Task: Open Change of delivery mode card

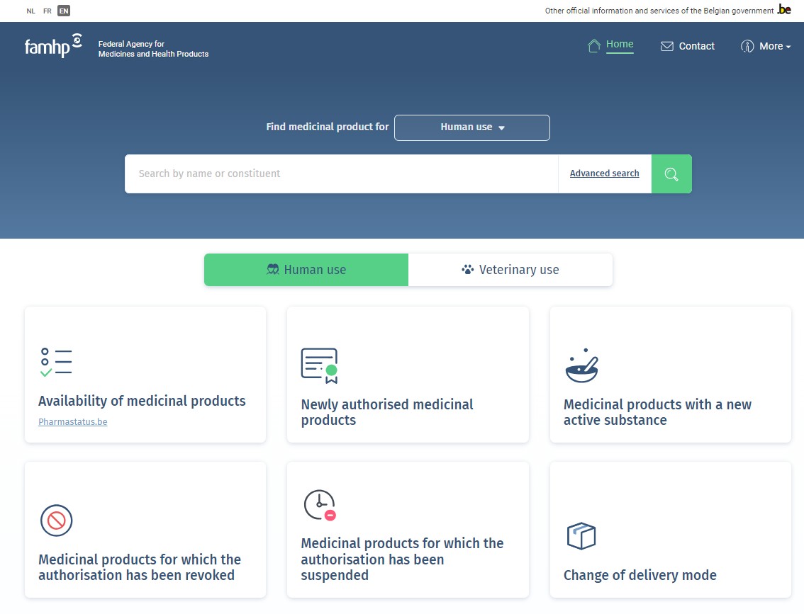Action: click(670, 530)
